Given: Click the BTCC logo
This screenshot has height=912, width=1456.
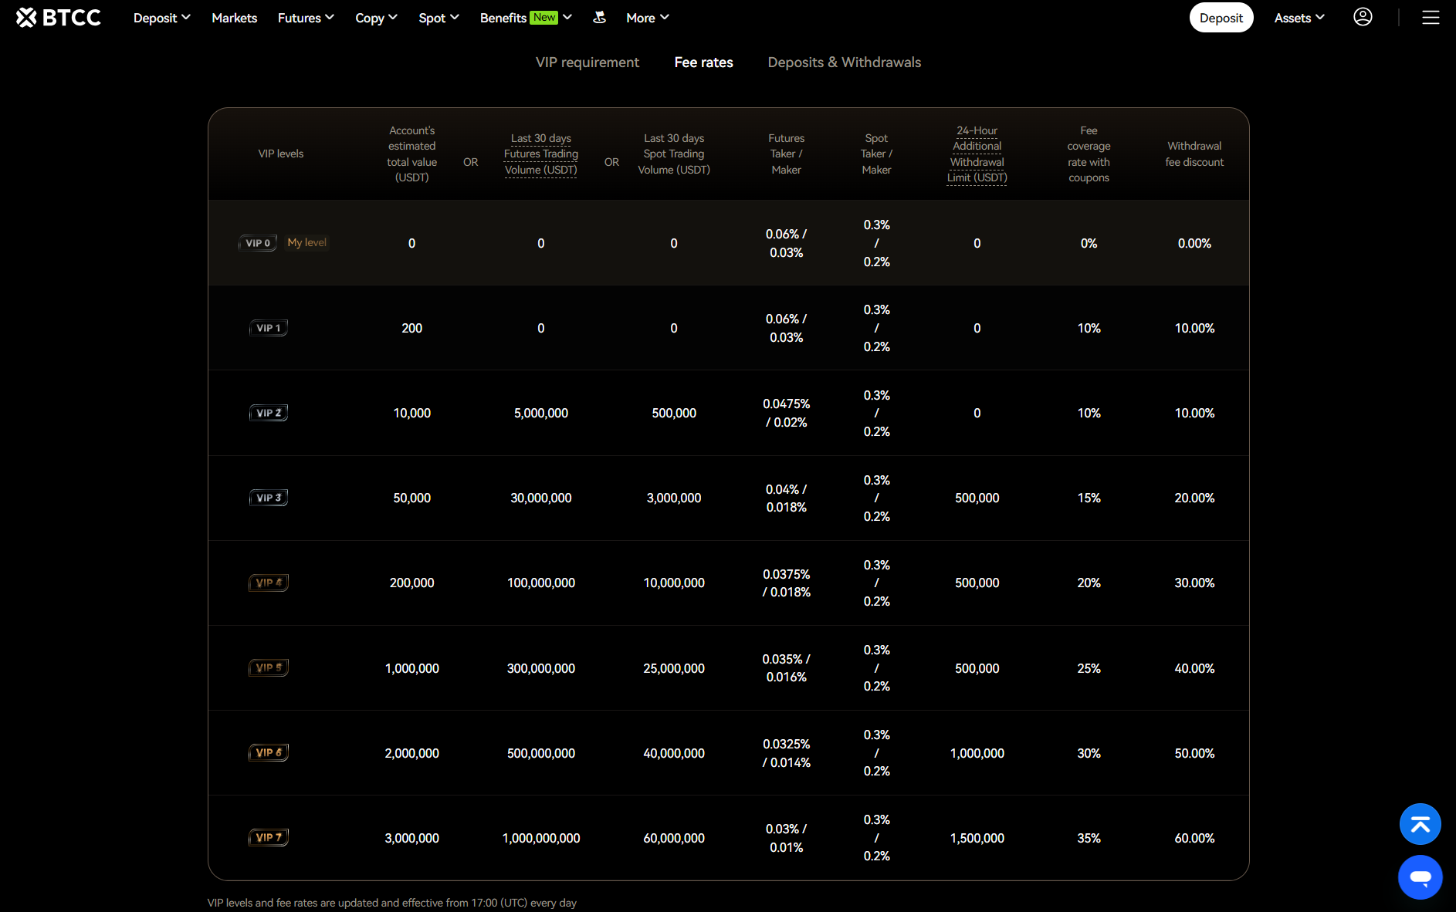Looking at the screenshot, I should (x=59, y=18).
